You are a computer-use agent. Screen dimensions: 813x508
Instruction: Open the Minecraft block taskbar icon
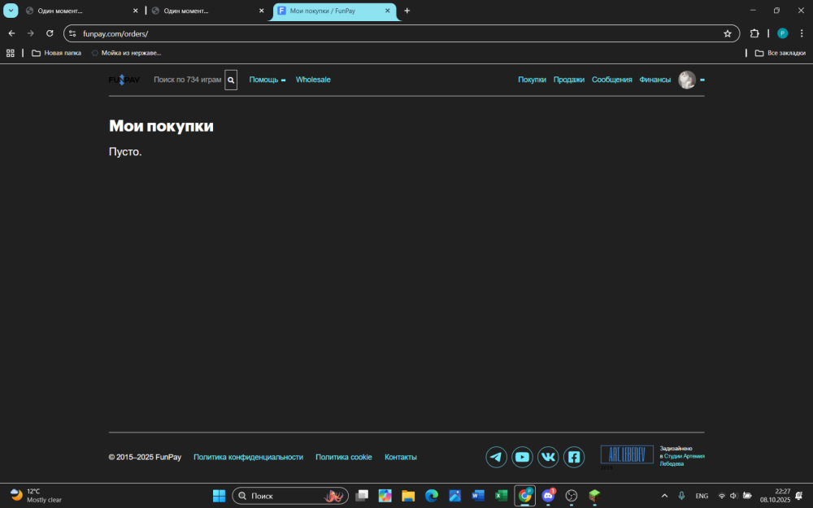(x=595, y=496)
